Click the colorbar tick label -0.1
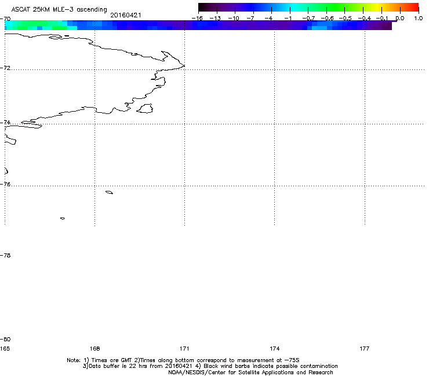 [x=382, y=19]
